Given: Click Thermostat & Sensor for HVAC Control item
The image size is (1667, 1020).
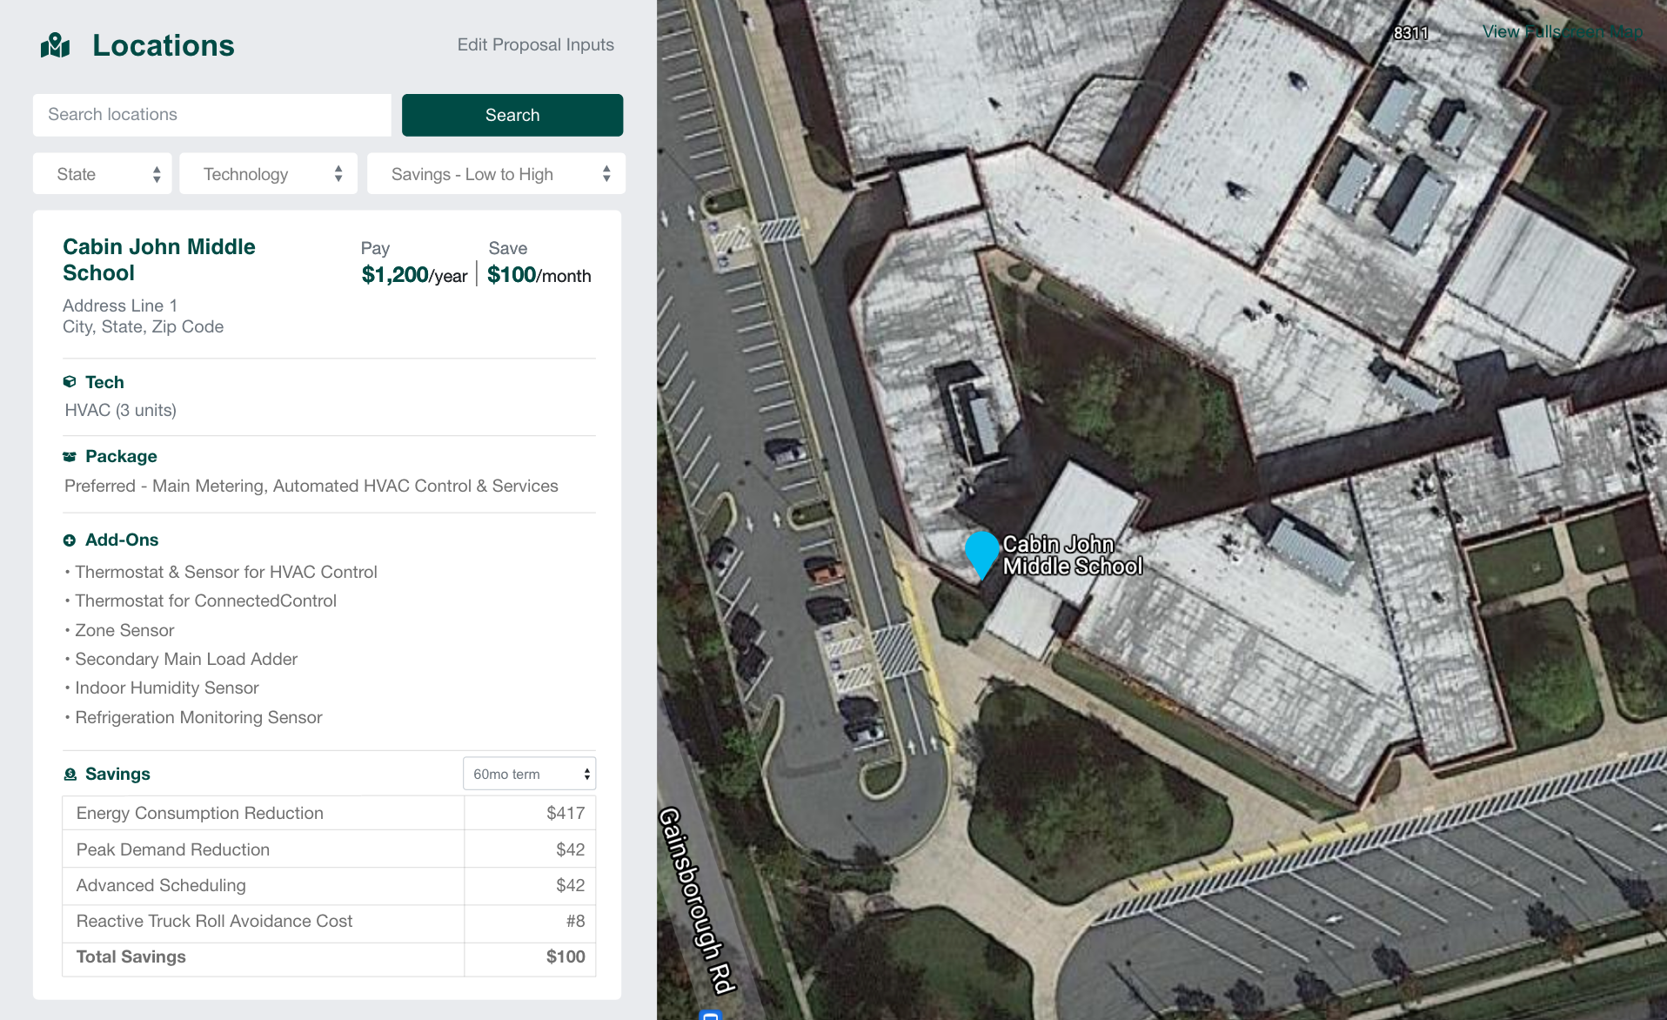Looking at the screenshot, I should 226,572.
